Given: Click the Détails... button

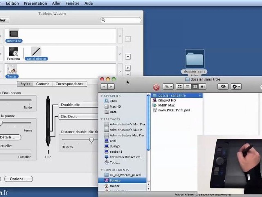Looking at the screenshot, I should coord(10,137).
